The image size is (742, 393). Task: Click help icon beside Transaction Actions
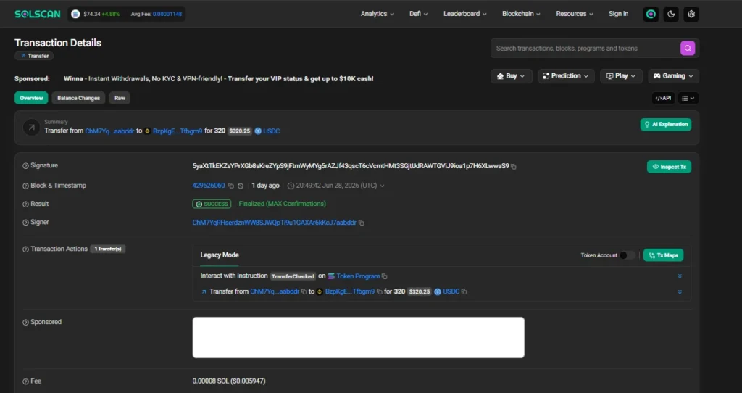[25, 249]
